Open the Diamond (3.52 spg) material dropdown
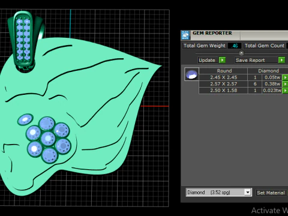Screen dimensions: 288x216 248,193
